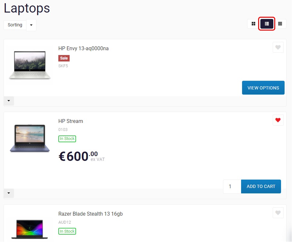The image size is (292, 242).
Task: Switch to grid view layout icon
Action: click(x=253, y=24)
